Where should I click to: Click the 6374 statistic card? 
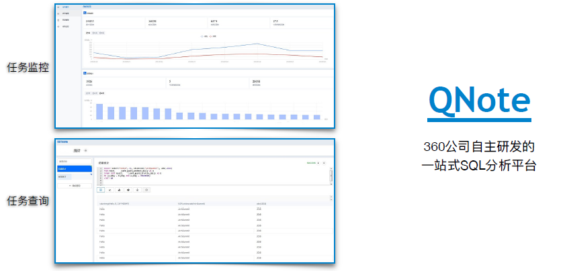pos(239,23)
